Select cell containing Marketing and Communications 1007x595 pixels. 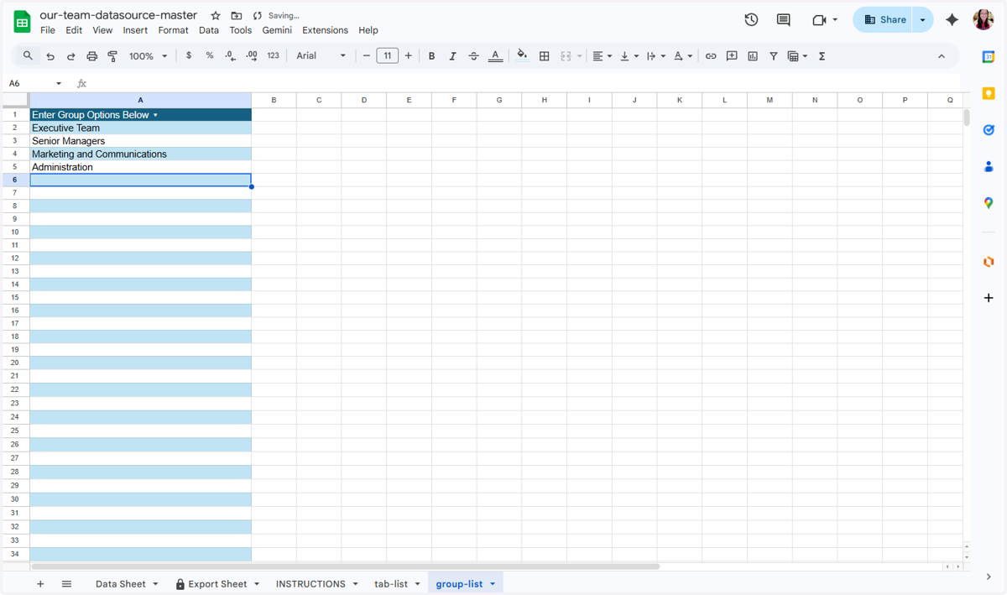[140, 154]
